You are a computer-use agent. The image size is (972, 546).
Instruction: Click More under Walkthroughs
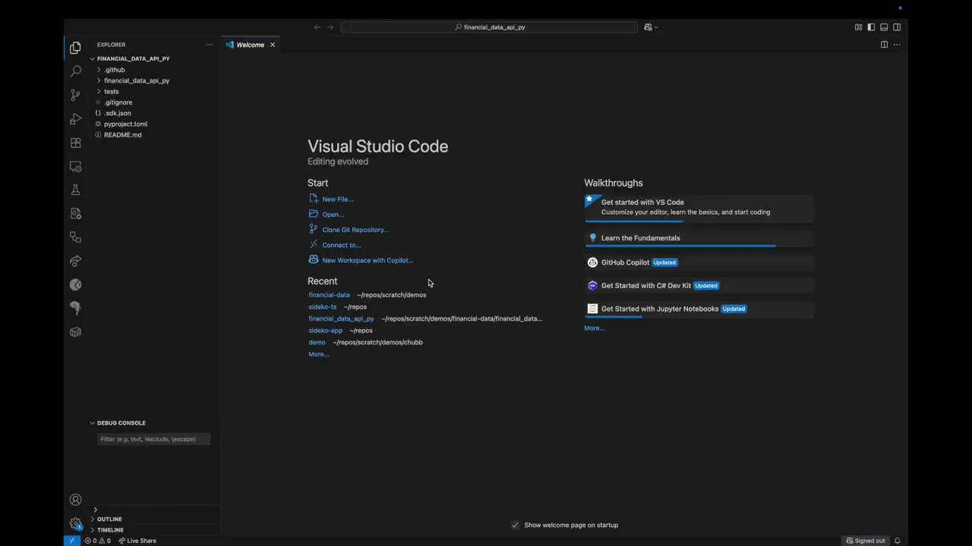click(594, 328)
